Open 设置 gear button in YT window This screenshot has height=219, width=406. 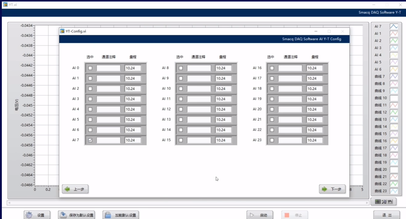tap(37, 215)
